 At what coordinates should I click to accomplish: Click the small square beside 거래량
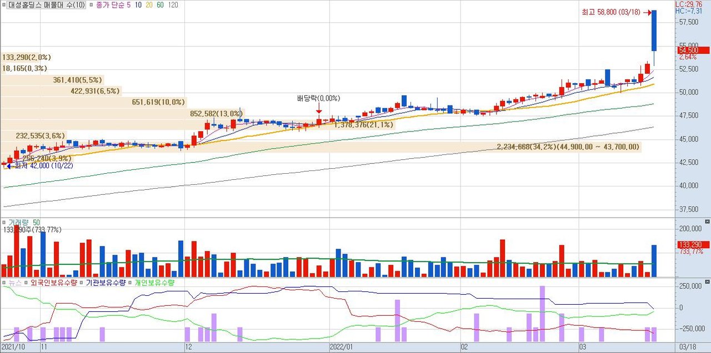pos(4,223)
